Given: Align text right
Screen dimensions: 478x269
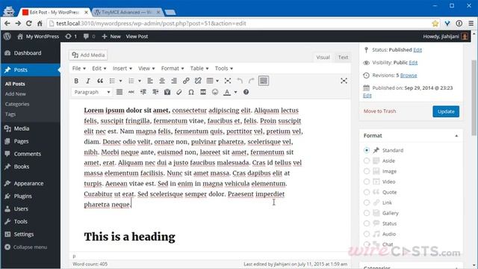Looking at the screenshot, I should coord(174,81).
